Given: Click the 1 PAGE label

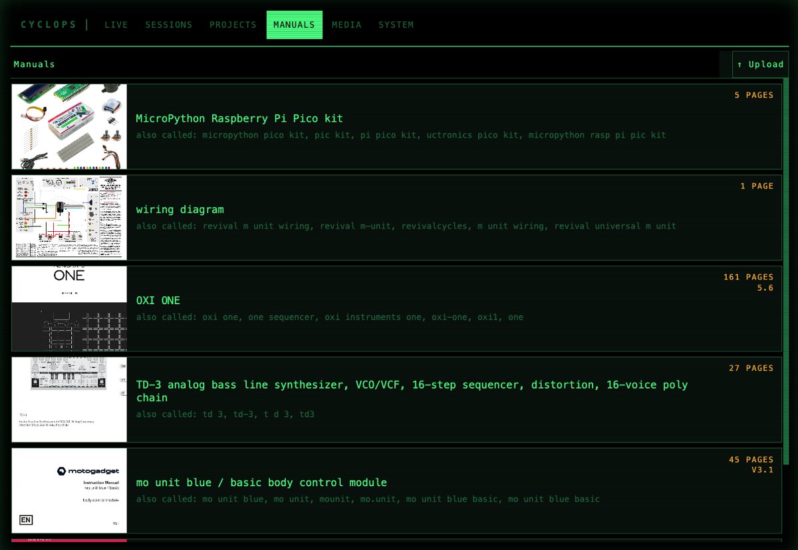Looking at the screenshot, I should click(757, 186).
